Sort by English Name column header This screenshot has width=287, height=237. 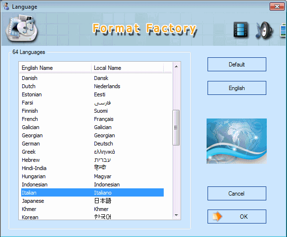point(55,68)
